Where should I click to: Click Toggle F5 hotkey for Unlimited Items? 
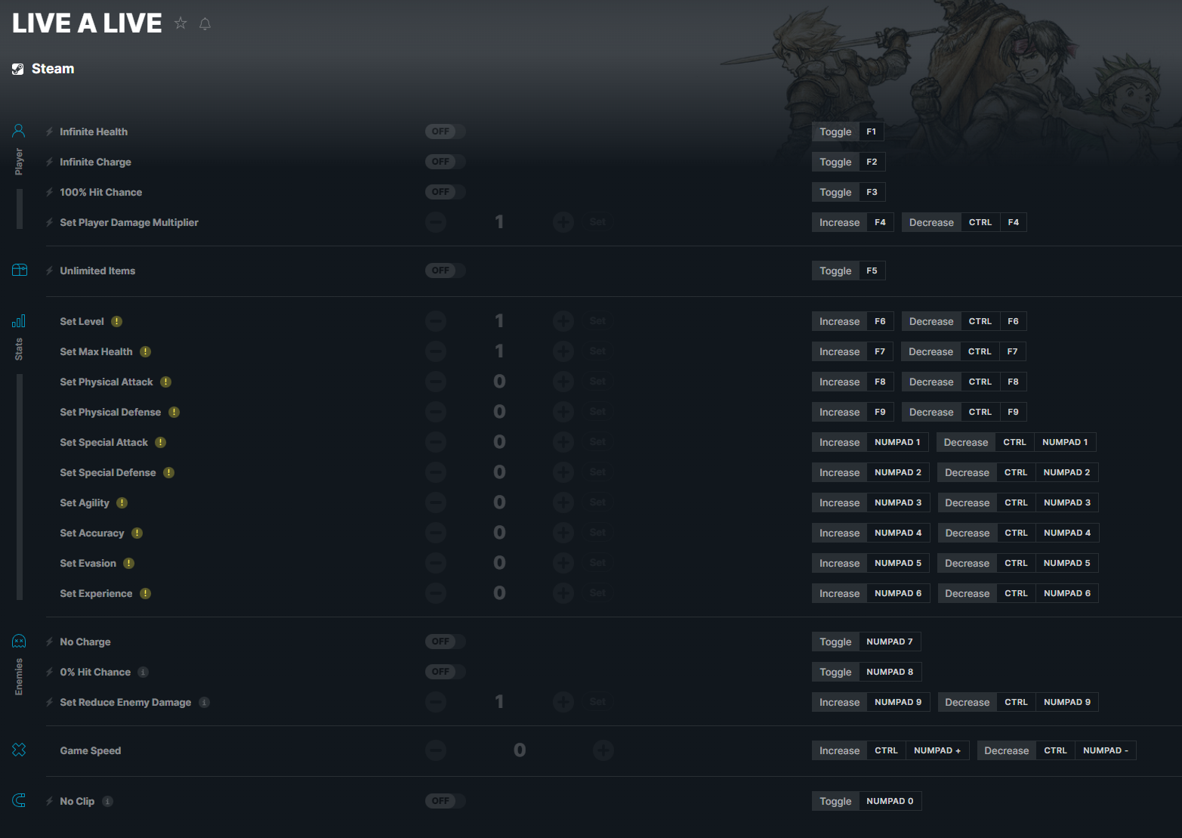(x=848, y=271)
